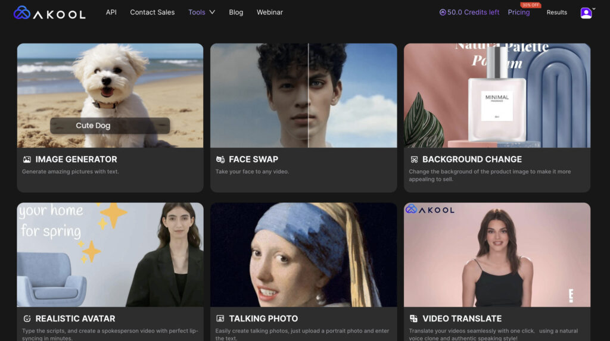The width and height of the screenshot is (610, 341).
Task: Click the 50.0 Credits left link
Action: tap(473, 12)
